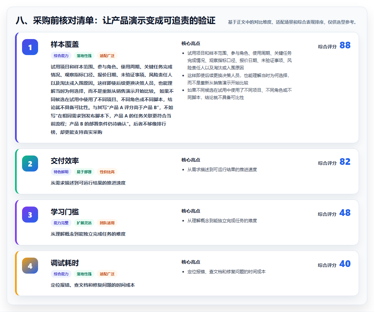Click 核心亮点 heading in 交付效率 card

191,160
